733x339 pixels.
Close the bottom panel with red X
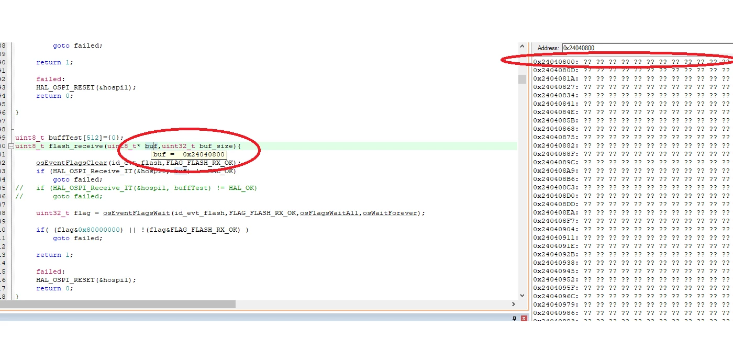click(524, 318)
